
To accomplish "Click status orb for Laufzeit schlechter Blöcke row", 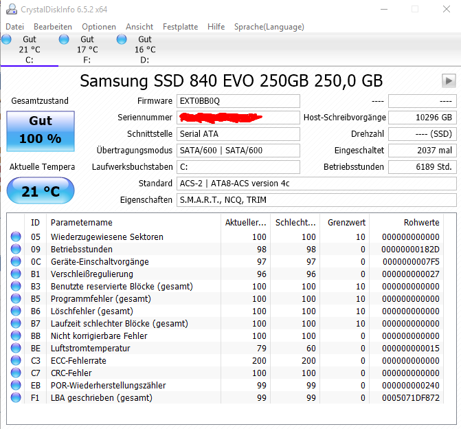I will click(16, 323).
